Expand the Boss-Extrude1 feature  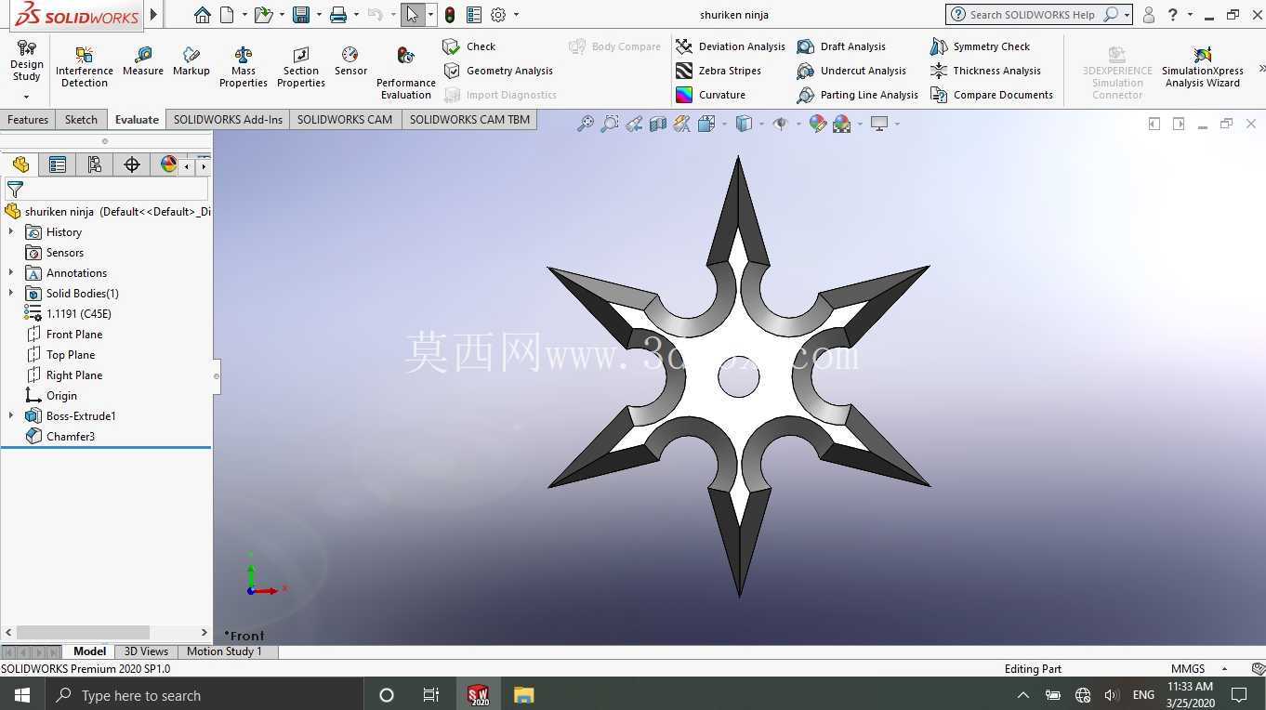[x=11, y=416]
